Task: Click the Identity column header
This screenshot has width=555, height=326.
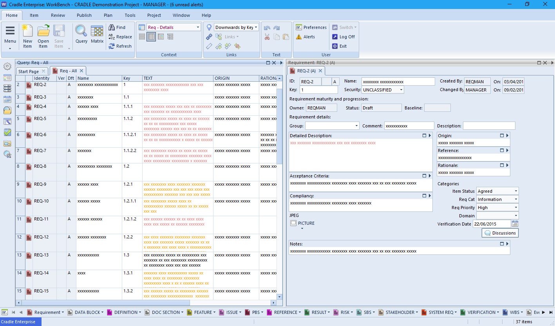Action: point(45,78)
